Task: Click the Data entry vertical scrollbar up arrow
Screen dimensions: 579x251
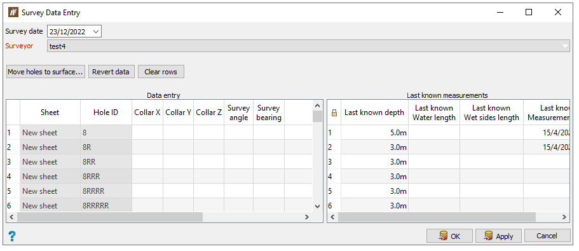Action: click(317, 105)
